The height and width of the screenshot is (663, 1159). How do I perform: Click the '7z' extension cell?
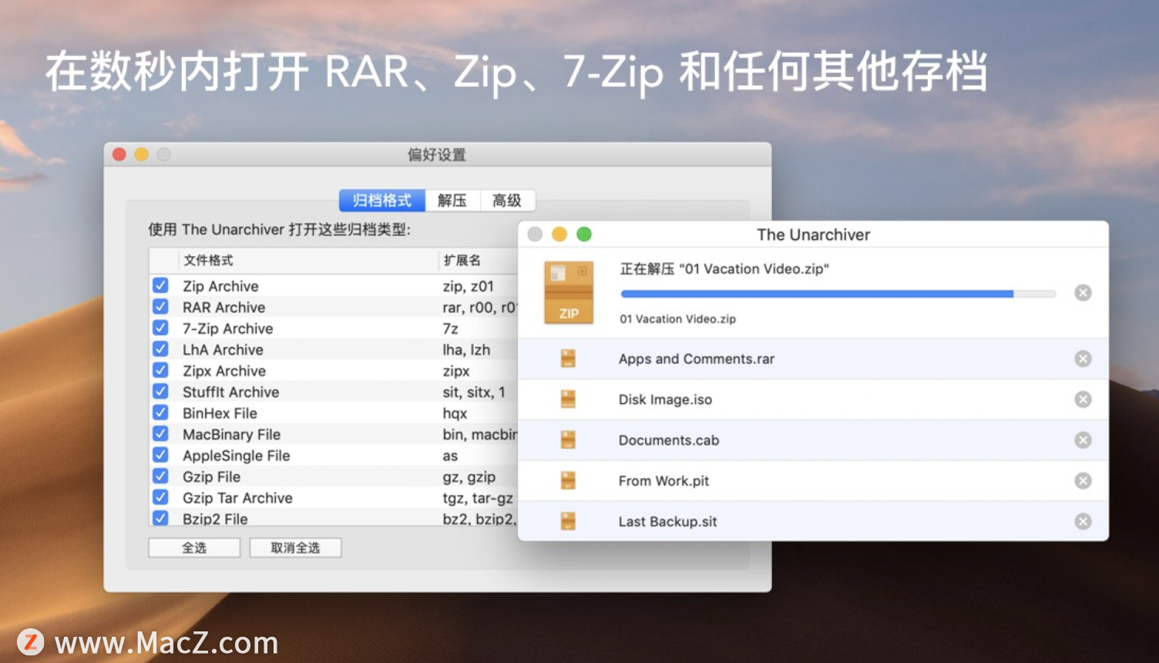[450, 328]
